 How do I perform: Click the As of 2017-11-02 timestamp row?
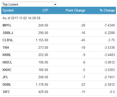pos(59,18)
